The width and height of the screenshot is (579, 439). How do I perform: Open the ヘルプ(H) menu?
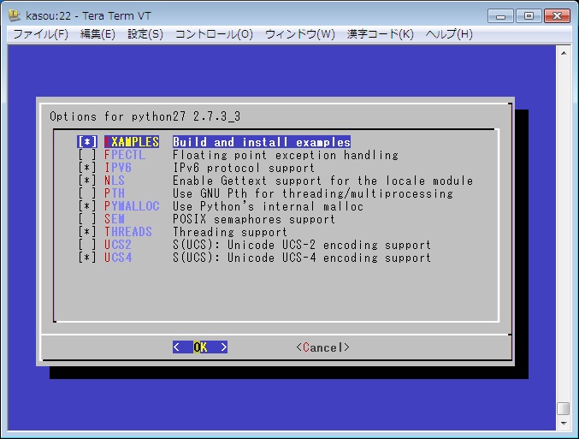click(449, 34)
